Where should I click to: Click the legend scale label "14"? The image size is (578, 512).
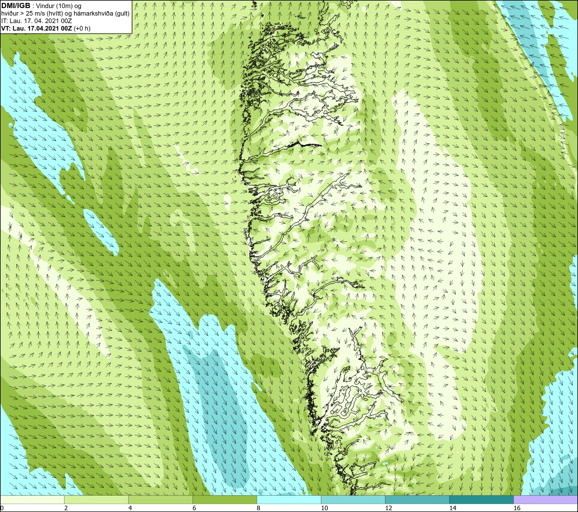point(453,509)
